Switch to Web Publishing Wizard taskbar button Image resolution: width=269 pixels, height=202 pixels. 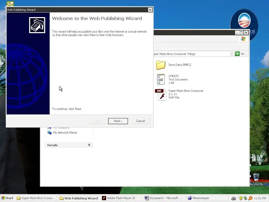point(79,198)
